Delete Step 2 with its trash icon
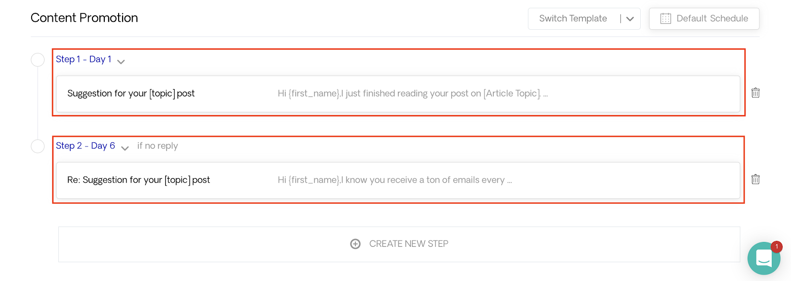This screenshot has width=791, height=281. click(x=755, y=179)
